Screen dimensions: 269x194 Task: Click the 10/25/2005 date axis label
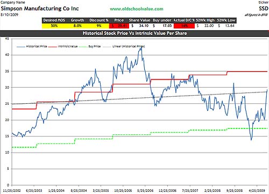123,190
